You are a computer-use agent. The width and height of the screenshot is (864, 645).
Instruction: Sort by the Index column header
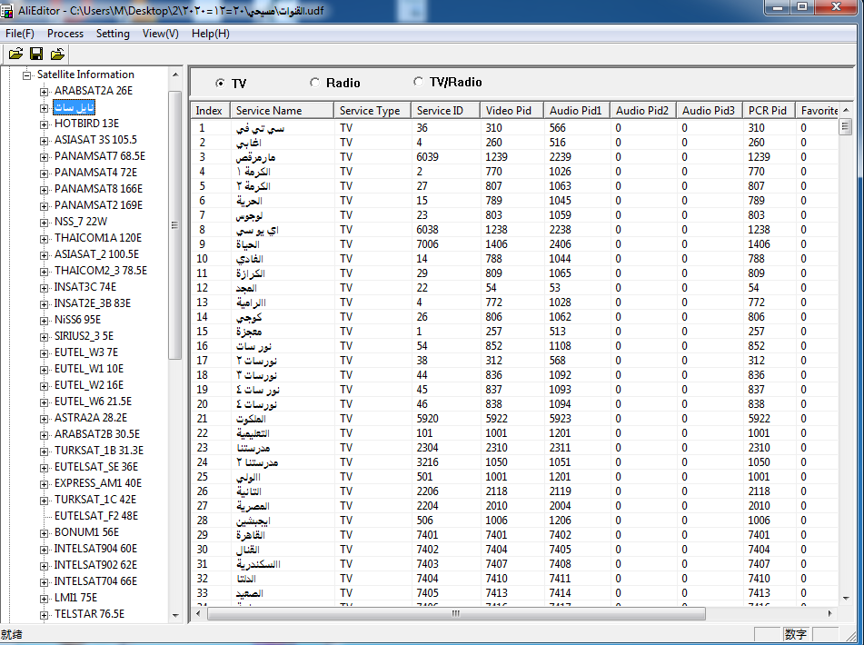211,110
